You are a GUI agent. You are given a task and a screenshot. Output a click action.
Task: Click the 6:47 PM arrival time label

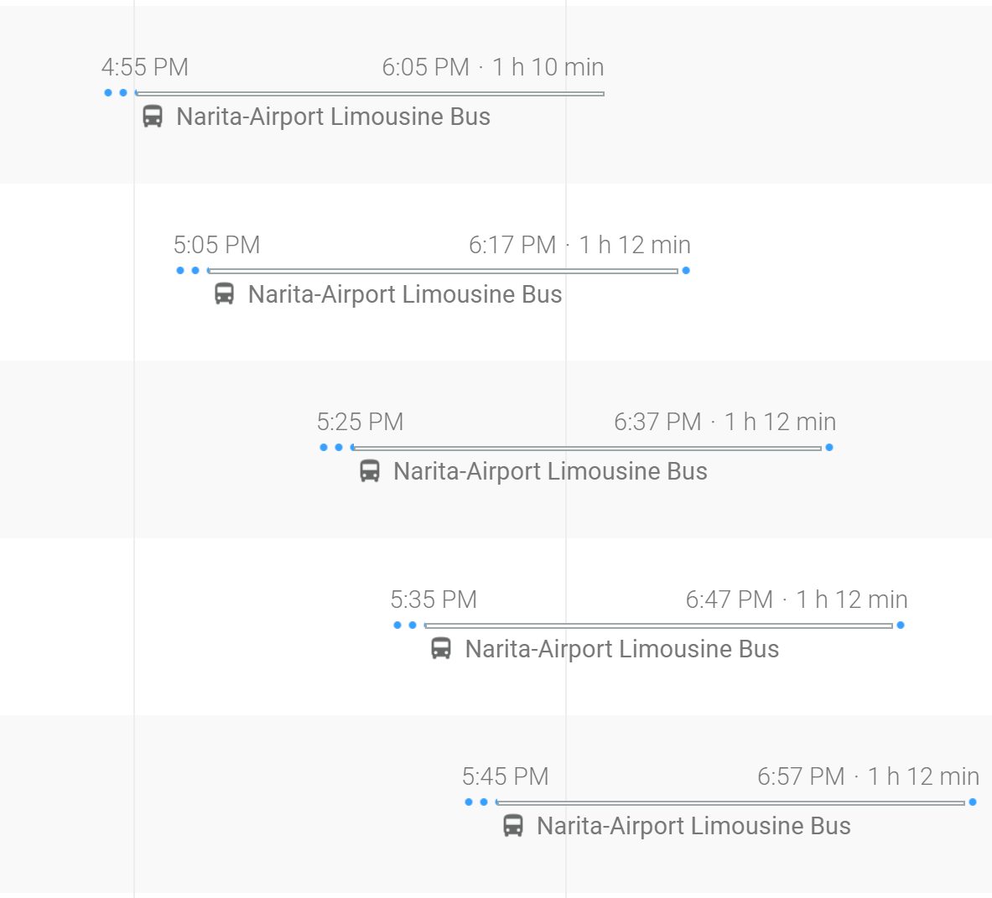[x=730, y=600]
